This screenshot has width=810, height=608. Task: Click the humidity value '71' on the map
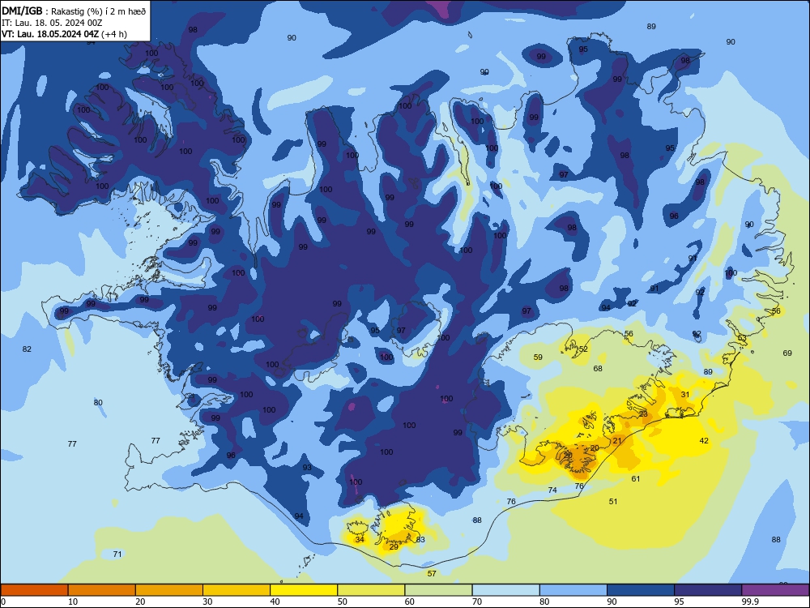(117, 554)
